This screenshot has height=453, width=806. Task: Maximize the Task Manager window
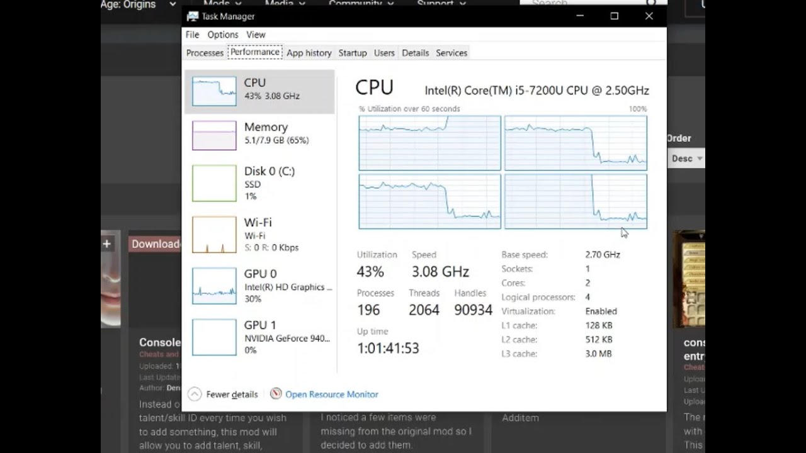pyautogui.click(x=615, y=16)
